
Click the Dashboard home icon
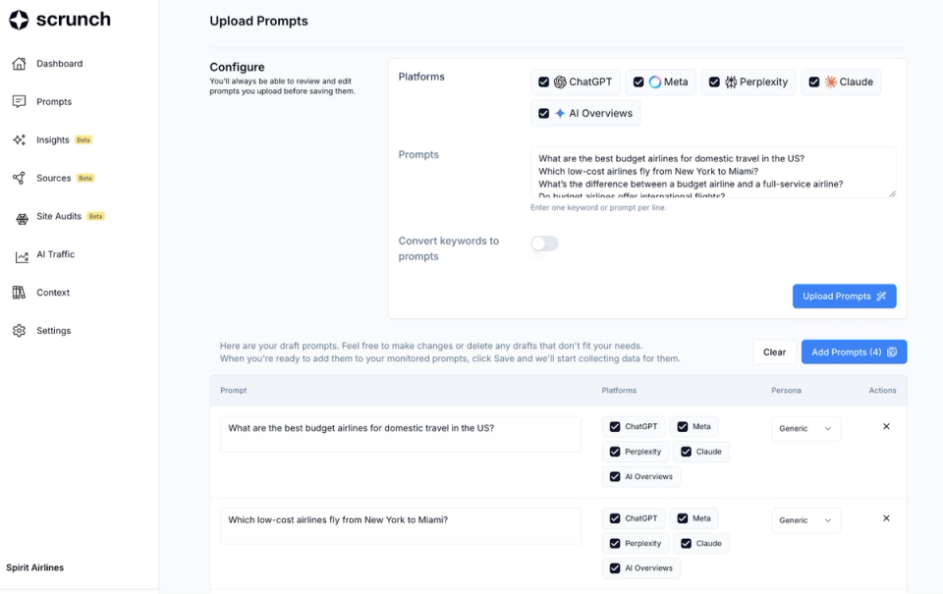[20, 64]
